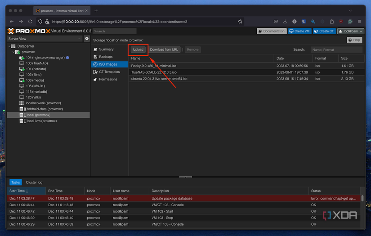Viewport: 371px width, 236px height.
Task: Click the Bitwarden shield extension icon
Action: [x=304, y=22]
